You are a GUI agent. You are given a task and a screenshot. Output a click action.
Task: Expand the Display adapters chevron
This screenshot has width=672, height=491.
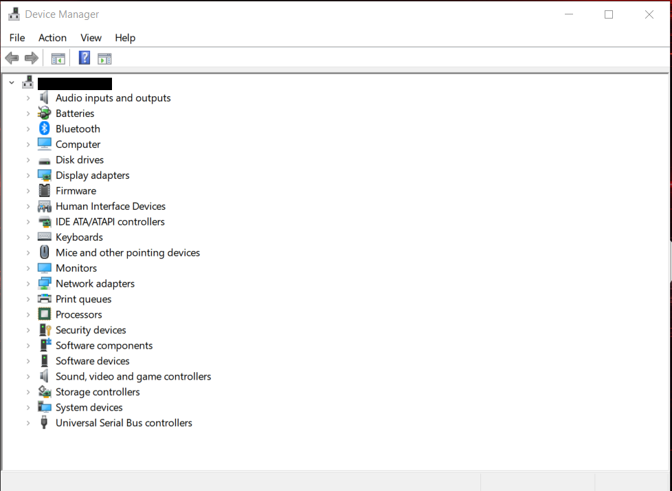28,175
